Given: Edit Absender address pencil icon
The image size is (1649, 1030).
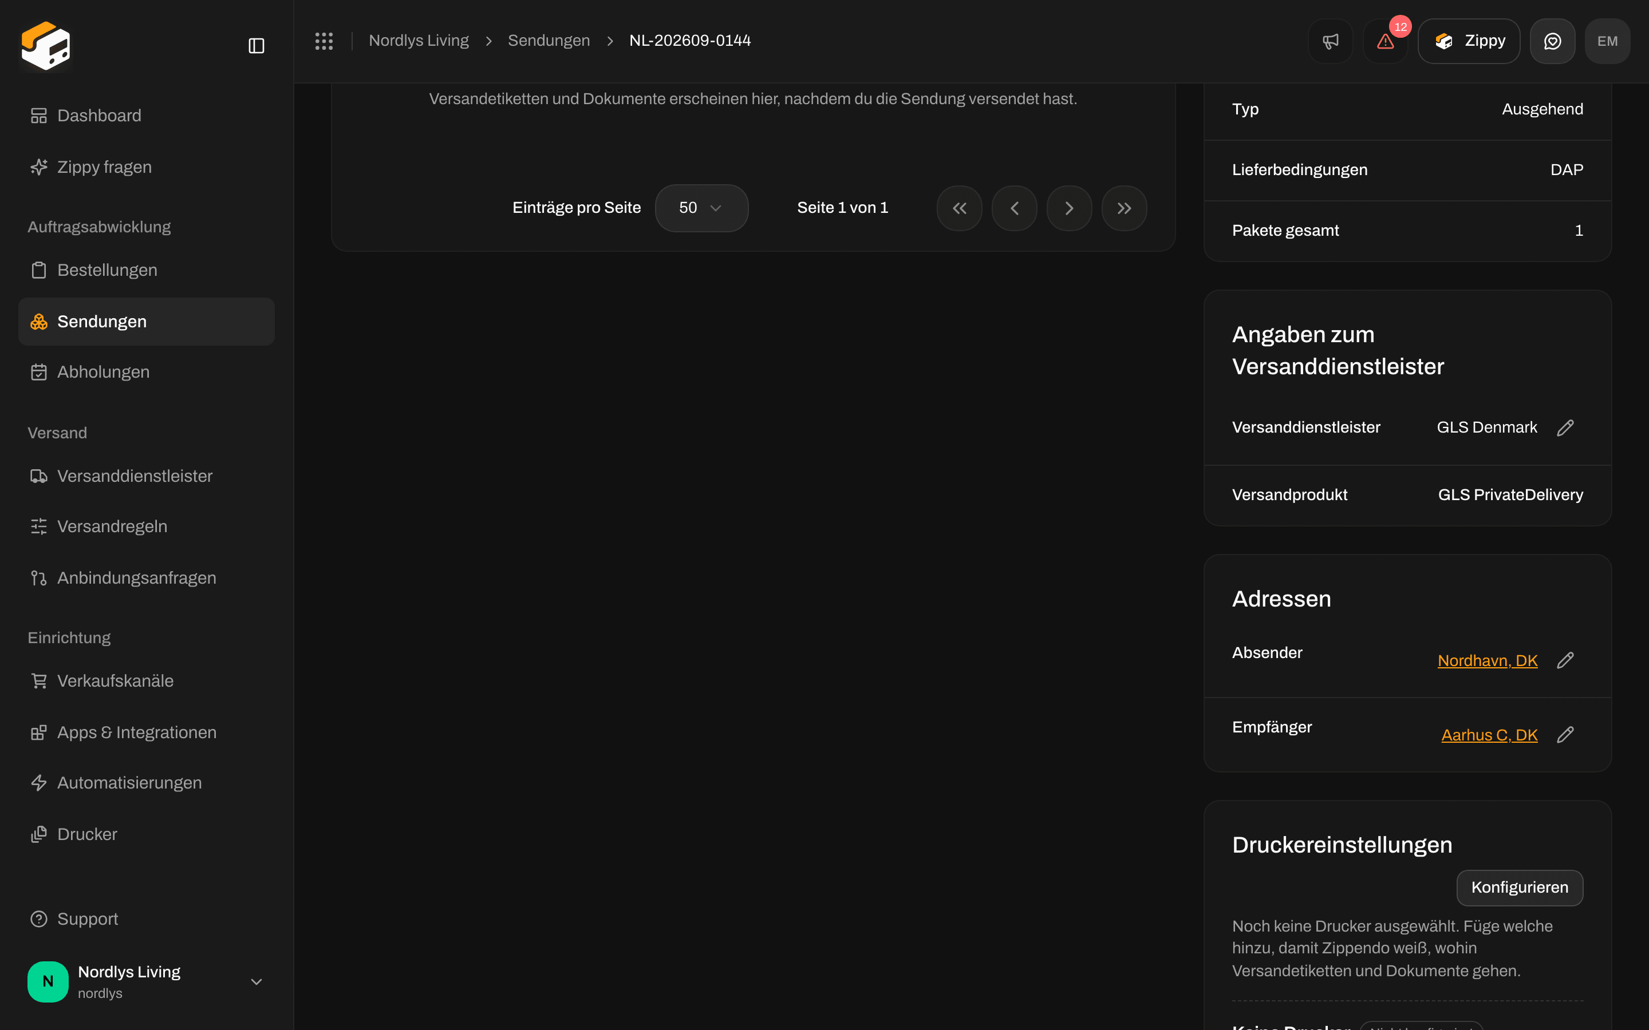Looking at the screenshot, I should [1565, 661].
